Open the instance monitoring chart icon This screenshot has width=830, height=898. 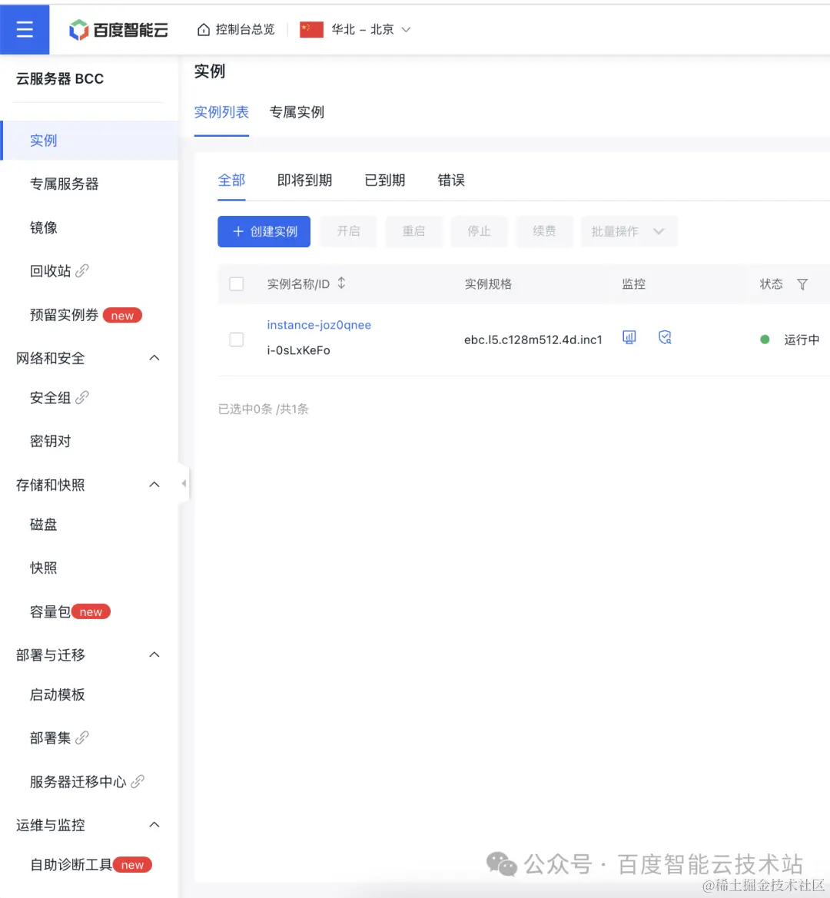pyautogui.click(x=629, y=337)
